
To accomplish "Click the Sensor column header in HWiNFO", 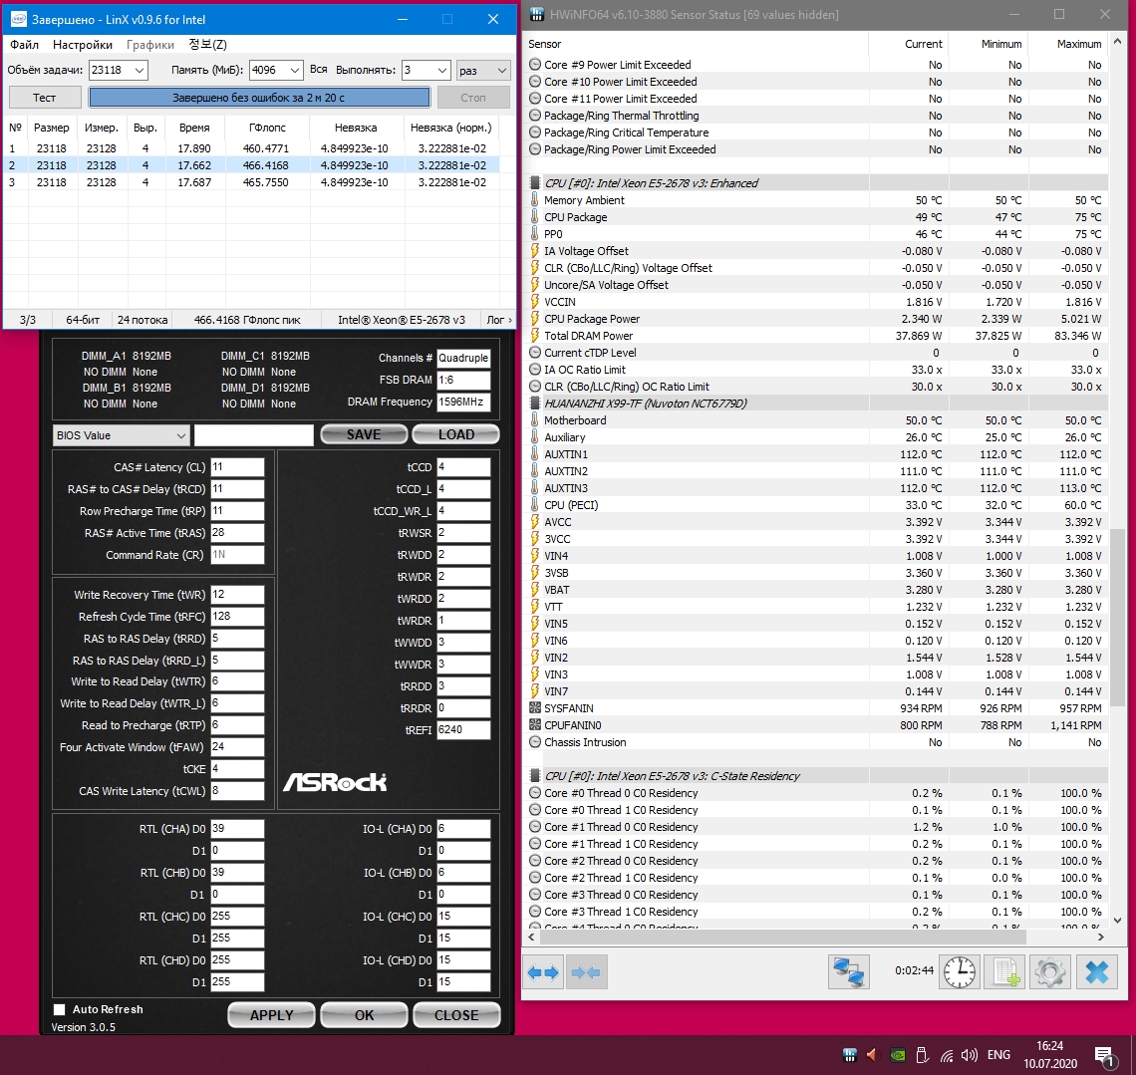I will pyautogui.click(x=697, y=44).
